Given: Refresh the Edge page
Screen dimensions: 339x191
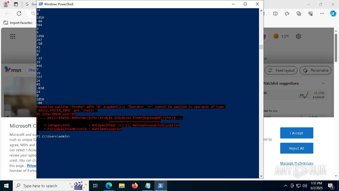Looking at the screenshot, I should 19,14.
